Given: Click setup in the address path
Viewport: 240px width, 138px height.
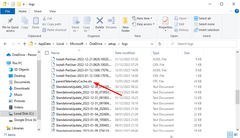Looking at the screenshot, I should pyautogui.click(x=112, y=44).
